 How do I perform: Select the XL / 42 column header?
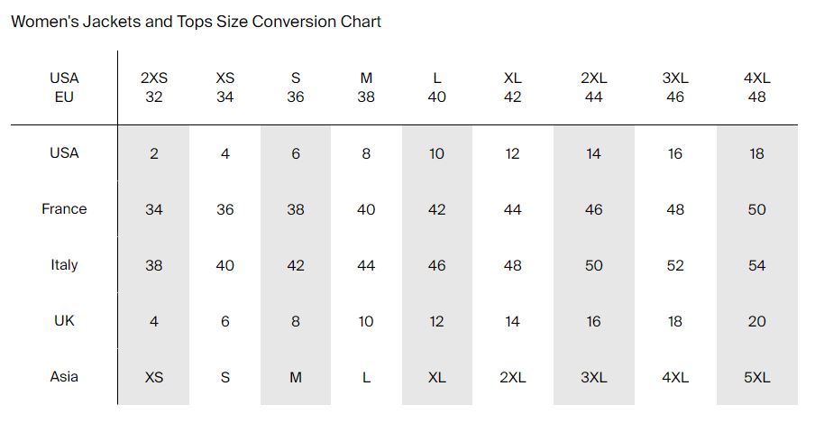[512, 87]
